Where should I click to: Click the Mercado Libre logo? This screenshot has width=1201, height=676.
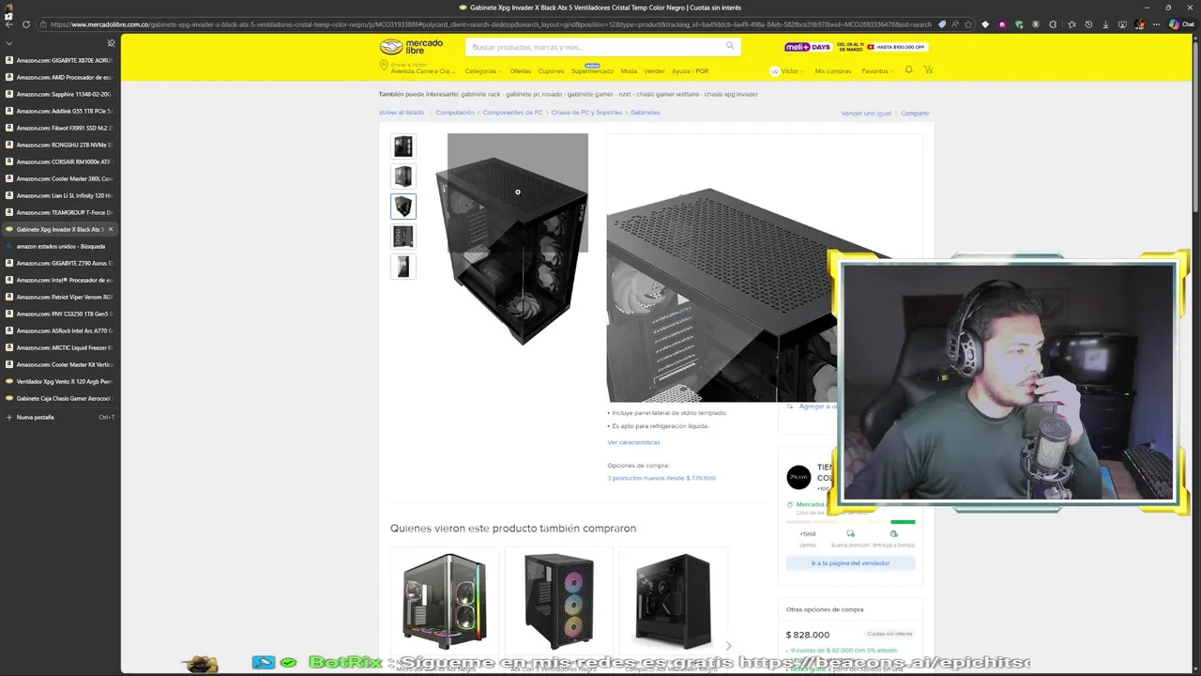tap(411, 46)
